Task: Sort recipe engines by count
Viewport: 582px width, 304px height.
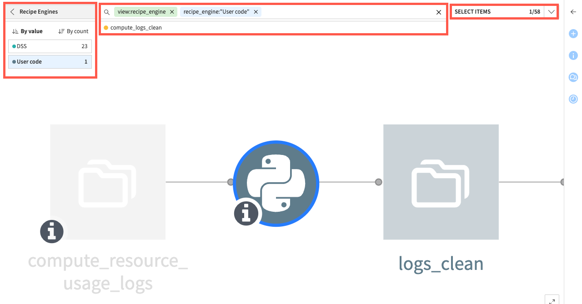Action: 74,31
